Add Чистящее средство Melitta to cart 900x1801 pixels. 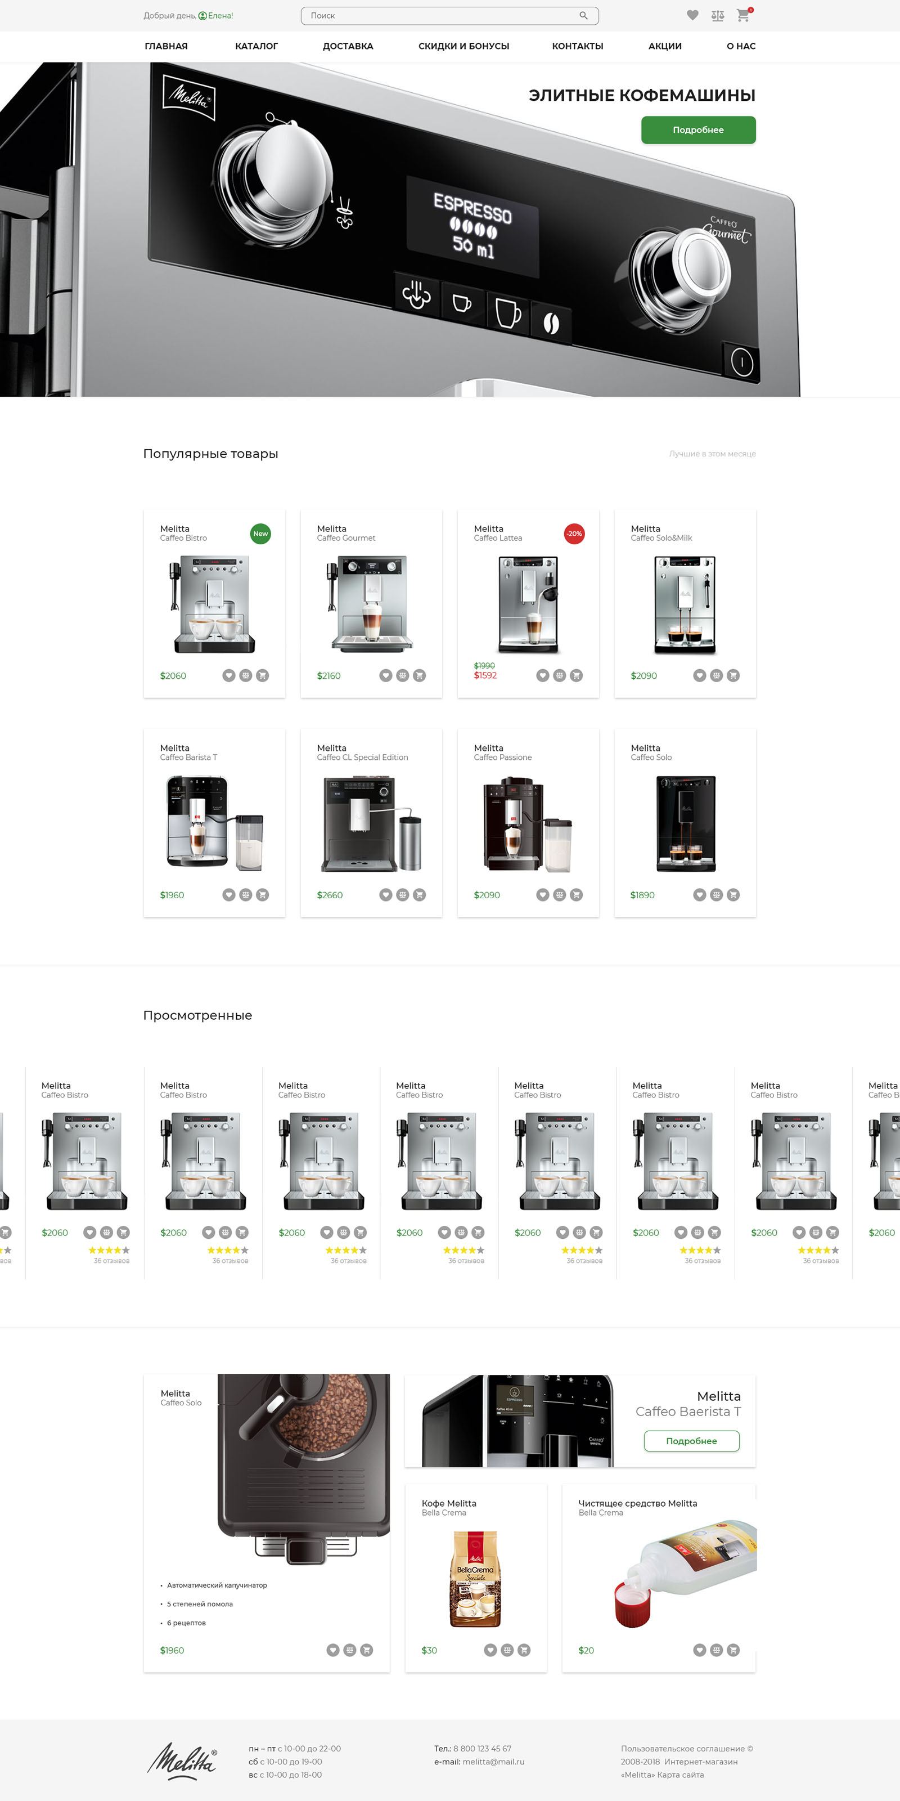[x=733, y=1650]
